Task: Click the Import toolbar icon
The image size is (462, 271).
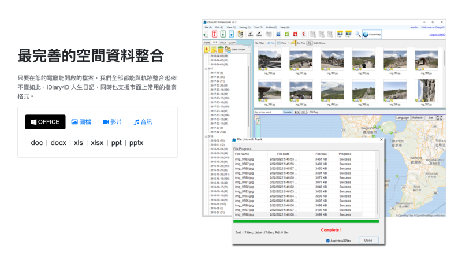Action: [x=251, y=34]
